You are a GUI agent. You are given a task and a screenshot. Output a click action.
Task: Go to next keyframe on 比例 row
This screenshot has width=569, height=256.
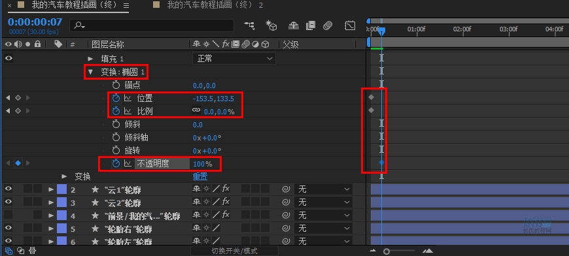(x=28, y=111)
